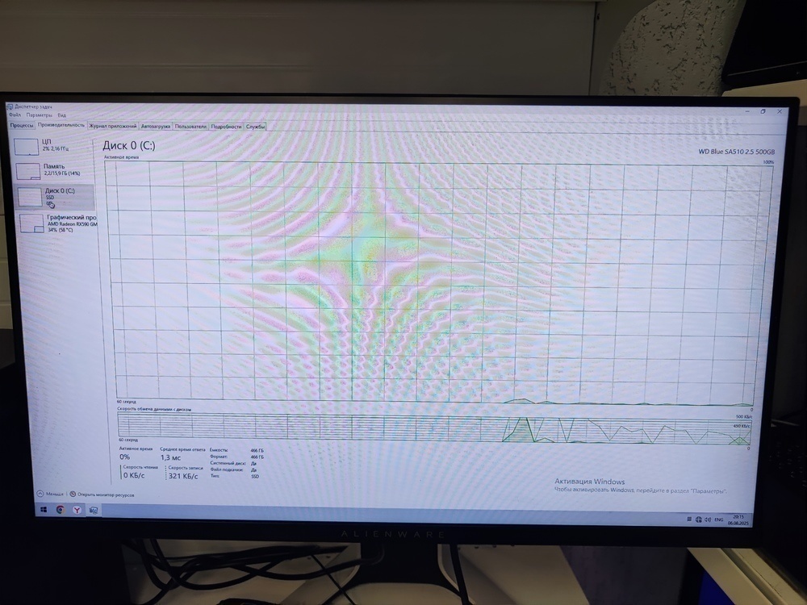Click the tray icon left of network
Viewport: 807px width, 605px height.
(689, 519)
